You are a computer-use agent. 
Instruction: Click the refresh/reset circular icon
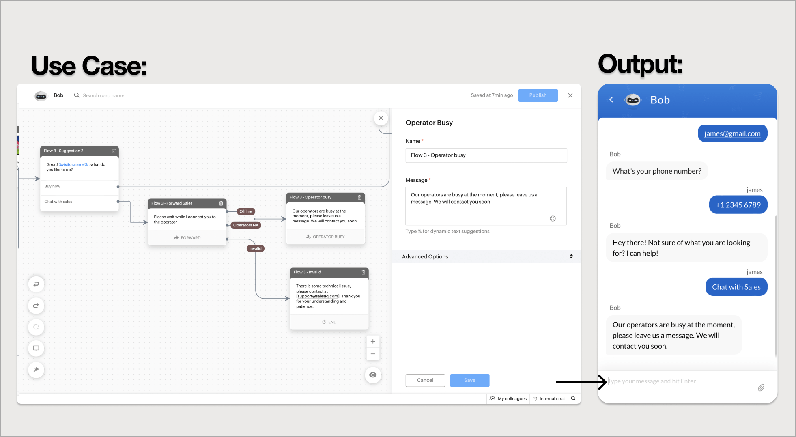(36, 327)
